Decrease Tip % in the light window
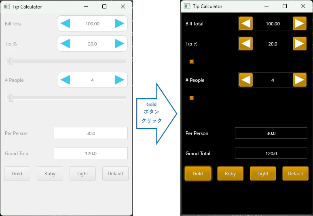The image size is (313, 216). 65,44
